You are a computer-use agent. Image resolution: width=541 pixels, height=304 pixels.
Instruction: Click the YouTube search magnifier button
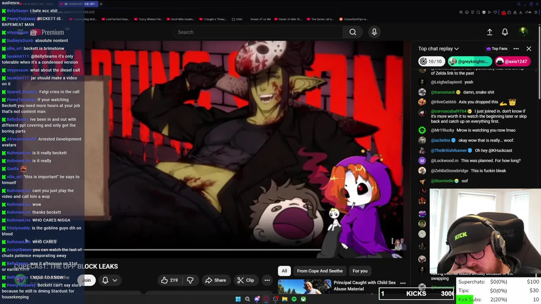[x=352, y=32]
